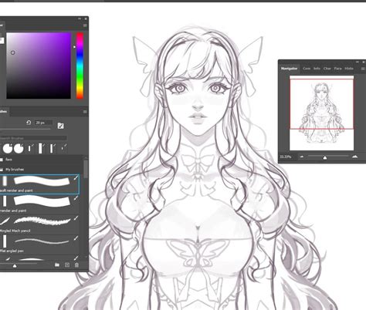The height and width of the screenshot is (310, 366).
Task: Switch to the Histo tab
Action: (x=349, y=69)
